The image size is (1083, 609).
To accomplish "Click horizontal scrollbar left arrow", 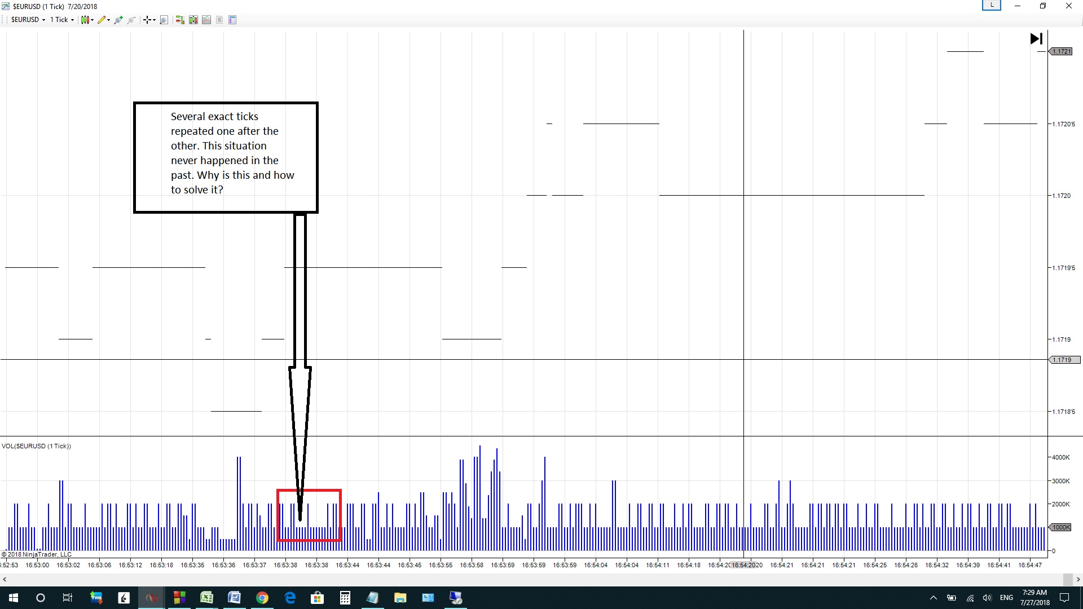I will coord(5,579).
